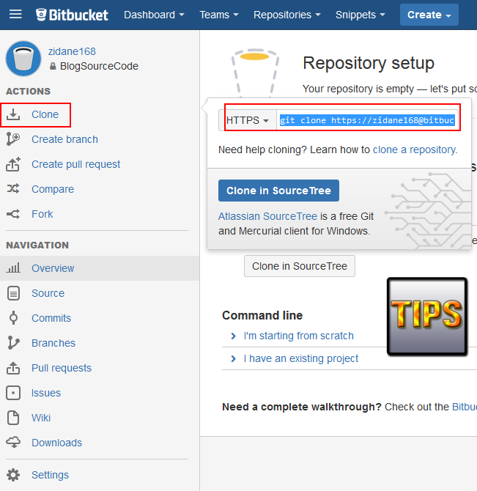Open the Atlassian SourceTree link

click(x=267, y=216)
